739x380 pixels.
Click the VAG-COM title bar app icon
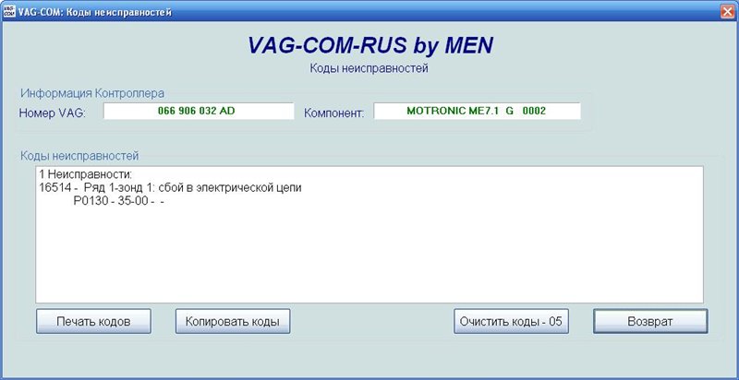[x=8, y=12]
